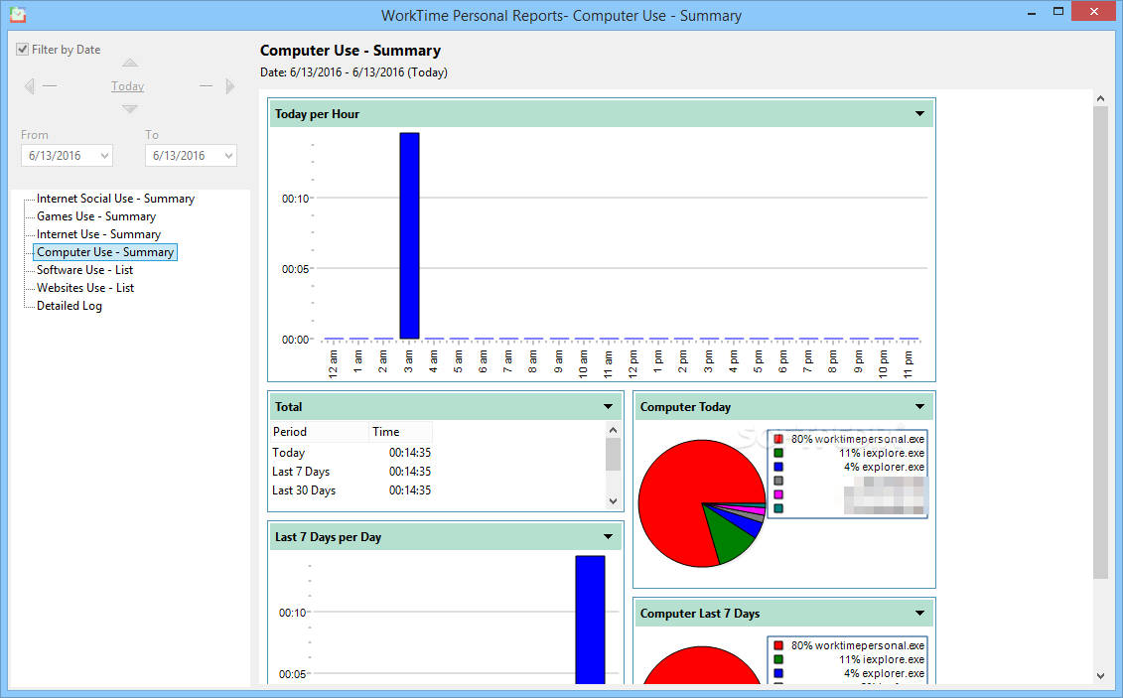The image size is (1123, 698).
Task: Click the up arrow above Today
Action: pyautogui.click(x=130, y=63)
